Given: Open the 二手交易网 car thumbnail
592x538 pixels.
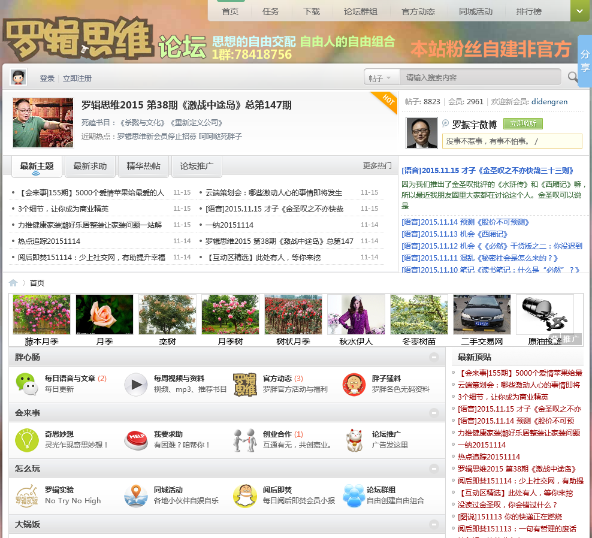Looking at the screenshot, I should tap(482, 315).
